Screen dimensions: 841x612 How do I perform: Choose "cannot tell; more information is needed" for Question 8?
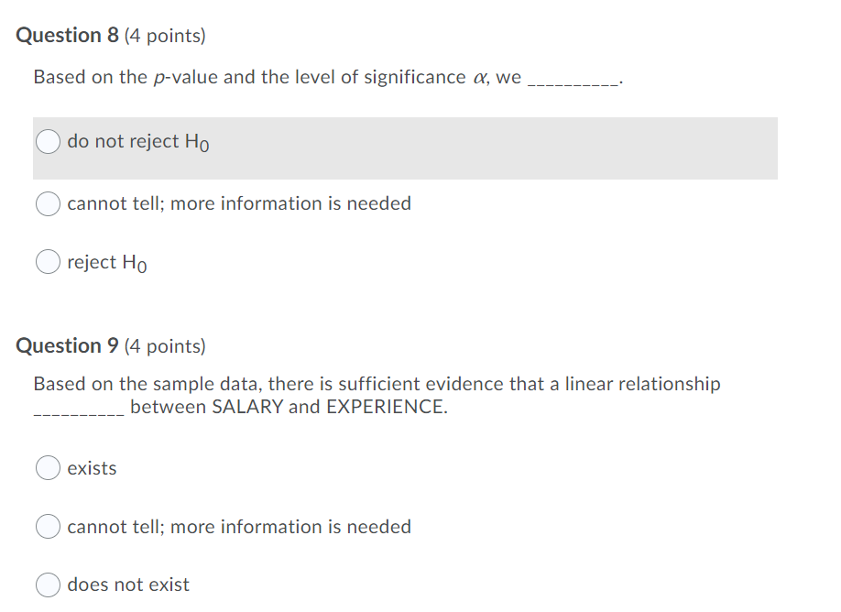tap(48, 203)
